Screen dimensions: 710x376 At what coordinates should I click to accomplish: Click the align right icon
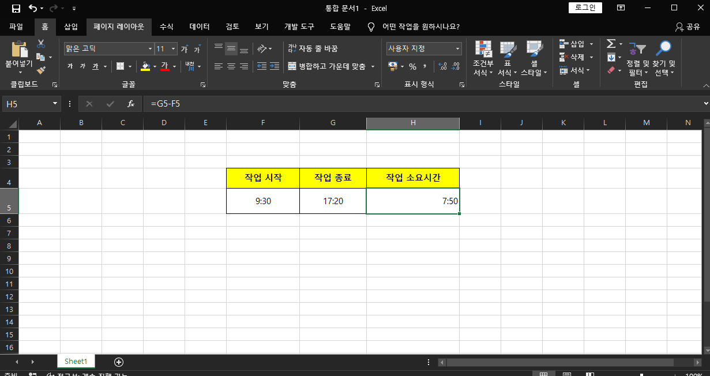pyautogui.click(x=244, y=66)
